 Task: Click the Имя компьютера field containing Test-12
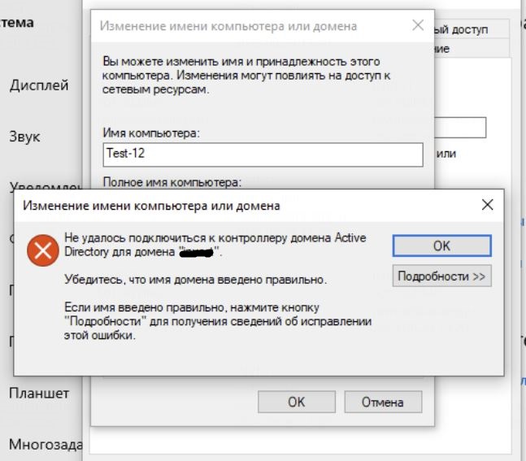(263, 154)
